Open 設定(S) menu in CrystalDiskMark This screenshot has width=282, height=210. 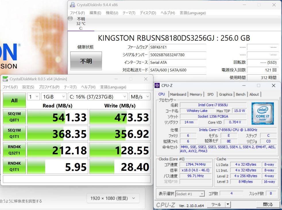28,87
